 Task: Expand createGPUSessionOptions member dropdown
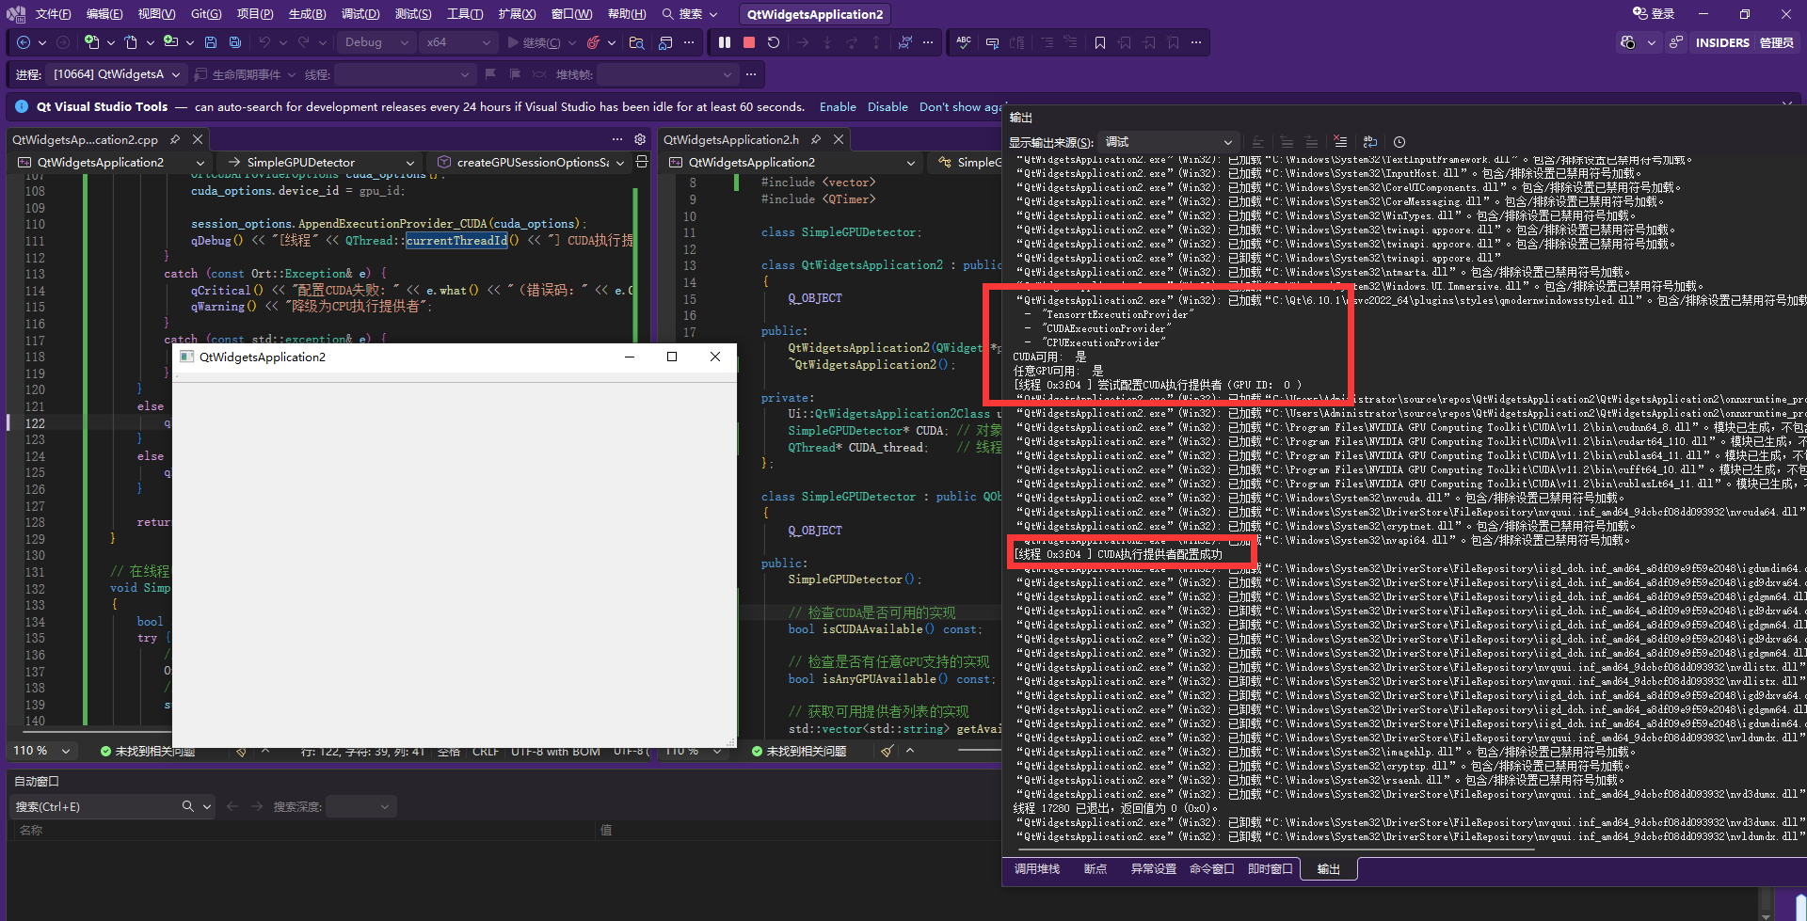tap(531, 162)
